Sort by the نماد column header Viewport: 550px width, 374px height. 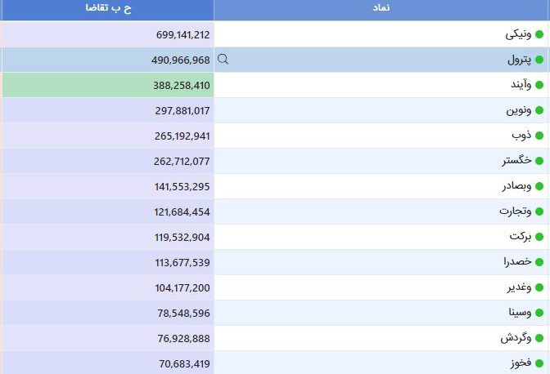coord(381,8)
